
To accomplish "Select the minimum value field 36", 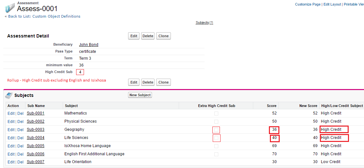I will (81, 65).
